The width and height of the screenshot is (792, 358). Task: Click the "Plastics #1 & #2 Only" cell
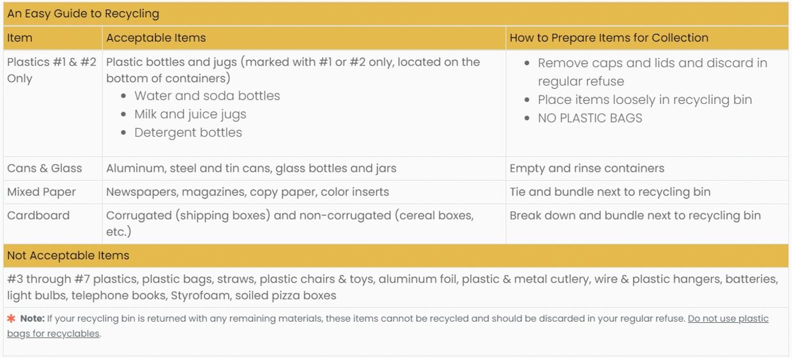51,70
